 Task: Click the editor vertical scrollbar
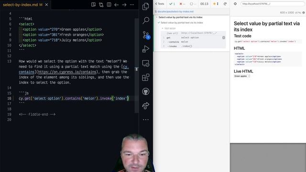(x=137, y=66)
